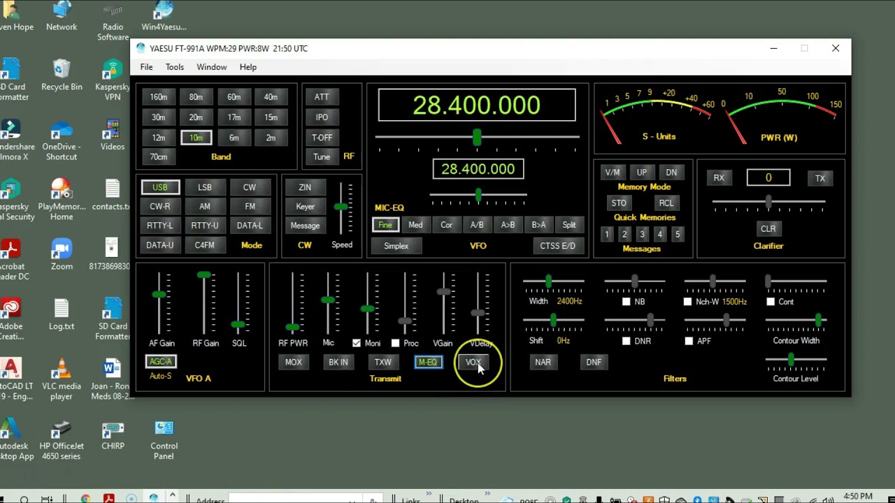Click the Simplex button
This screenshot has height=503, width=895.
[x=396, y=246]
